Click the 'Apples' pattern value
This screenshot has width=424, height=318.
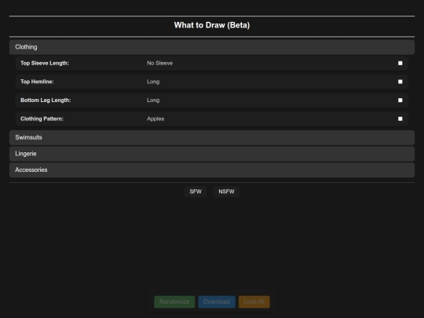point(155,119)
